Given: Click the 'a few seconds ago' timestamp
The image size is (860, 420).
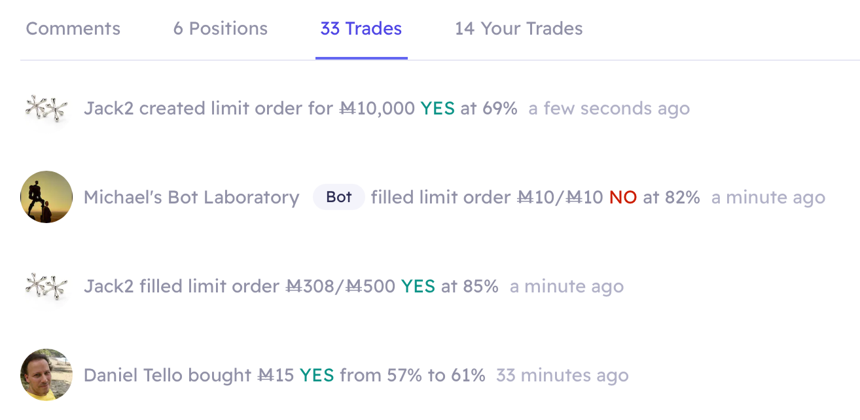Looking at the screenshot, I should tap(609, 109).
